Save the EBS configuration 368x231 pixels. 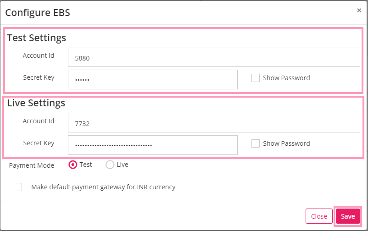(348, 216)
